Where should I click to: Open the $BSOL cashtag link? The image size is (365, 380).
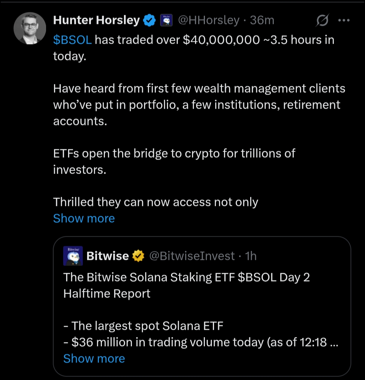(x=72, y=40)
